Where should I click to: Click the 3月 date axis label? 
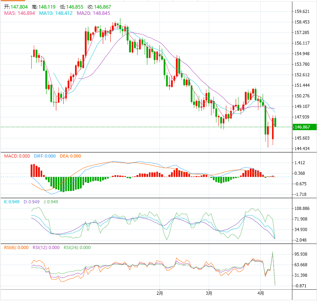[209, 293]
